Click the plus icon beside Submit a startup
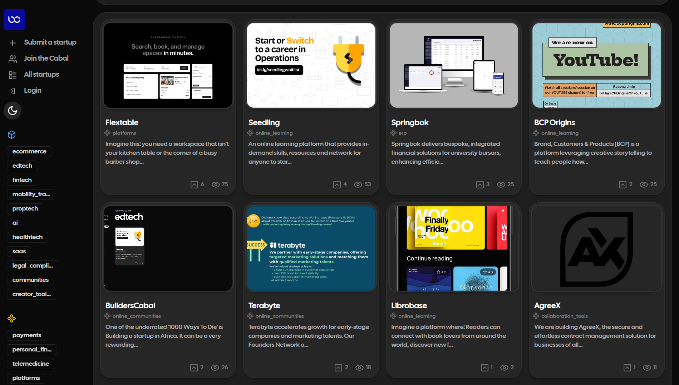679x385 pixels. click(13, 43)
